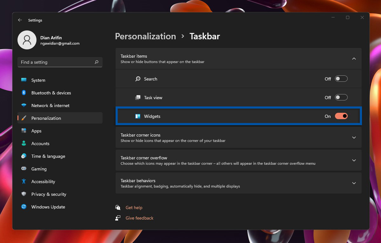Click Give feedback
The image size is (381, 243).
pos(139,218)
